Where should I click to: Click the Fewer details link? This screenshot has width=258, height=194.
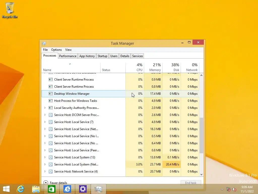tap(58, 183)
